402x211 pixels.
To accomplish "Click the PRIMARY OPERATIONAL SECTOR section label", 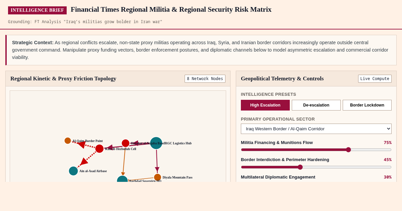I will pyautogui.click(x=278, y=119).
